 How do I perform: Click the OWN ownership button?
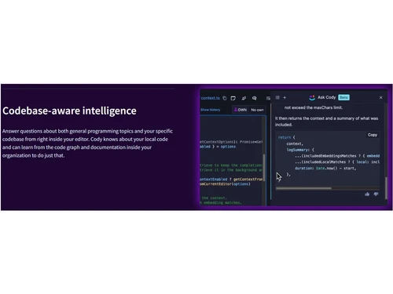click(x=241, y=110)
